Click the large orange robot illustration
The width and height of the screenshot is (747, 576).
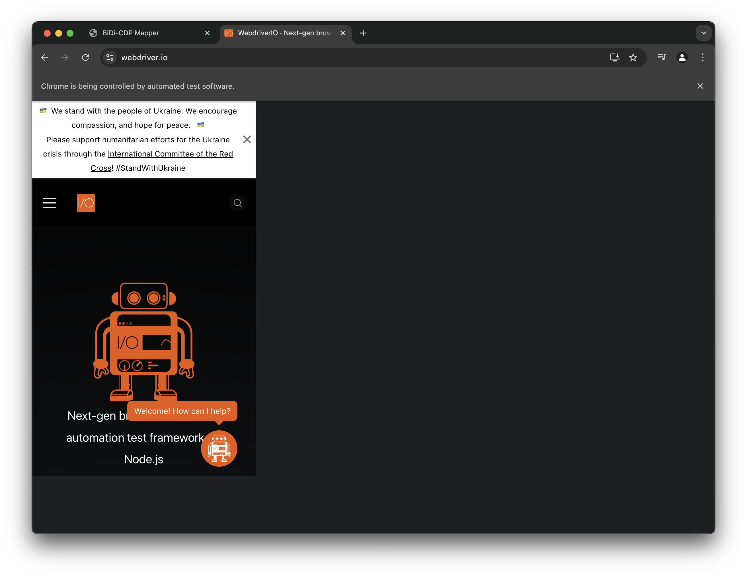pos(144,341)
